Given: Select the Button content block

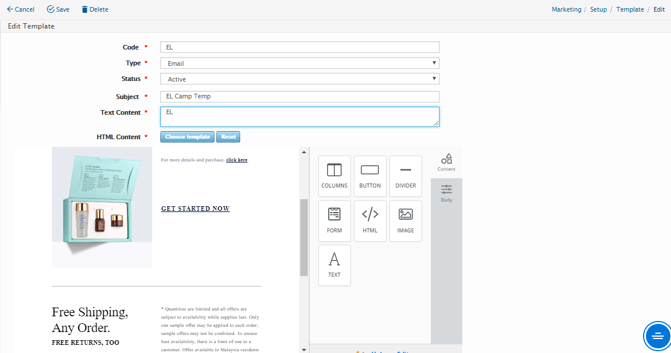Looking at the screenshot, I should (370, 176).
